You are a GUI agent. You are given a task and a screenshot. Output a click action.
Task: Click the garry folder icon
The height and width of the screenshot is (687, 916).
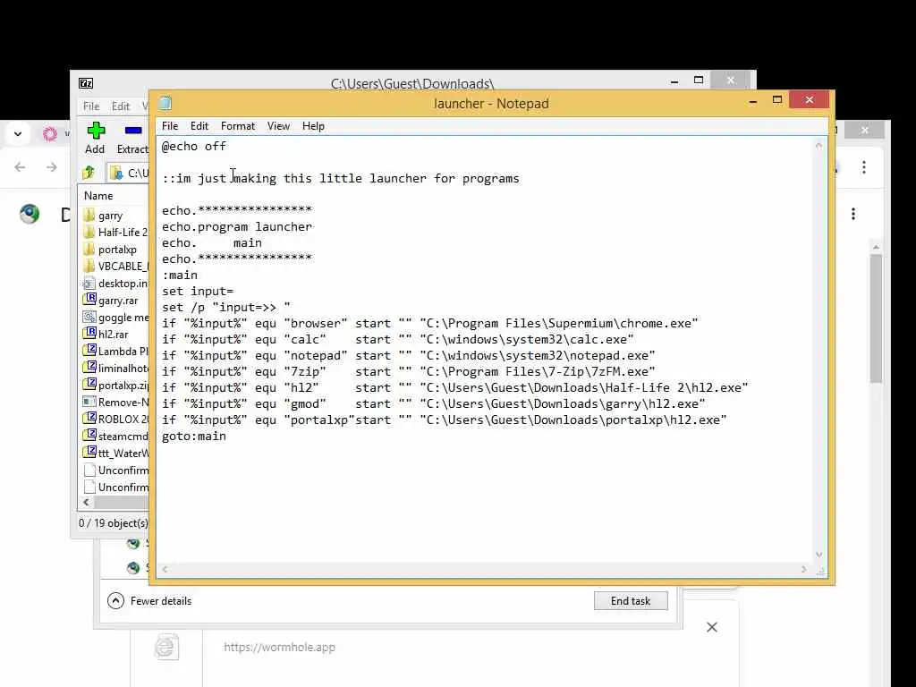point(89,215)
